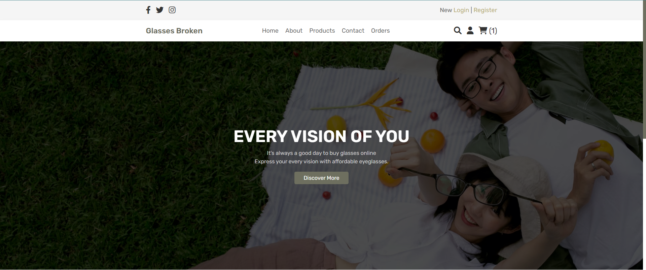The image size is (646, 270).
Task: Open the user account icon
Action: [470, 31]
